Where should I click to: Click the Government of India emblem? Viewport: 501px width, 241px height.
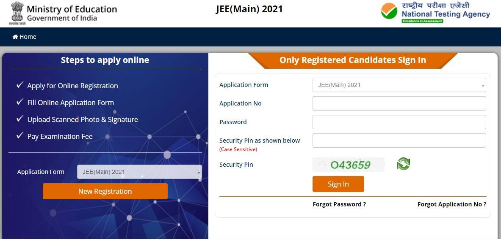pyautogui.click(x=17, y=14)
